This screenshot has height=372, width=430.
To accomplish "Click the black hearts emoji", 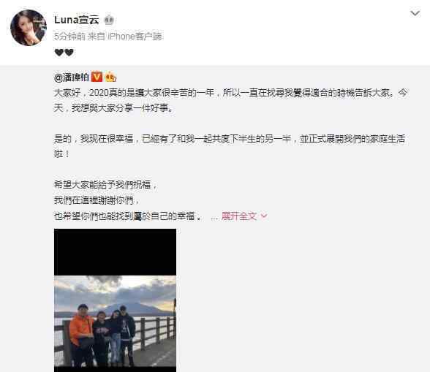I will point(64,52).
